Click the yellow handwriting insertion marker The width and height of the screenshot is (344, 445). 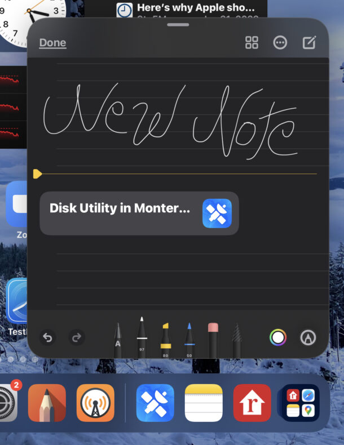click(37, 173)
